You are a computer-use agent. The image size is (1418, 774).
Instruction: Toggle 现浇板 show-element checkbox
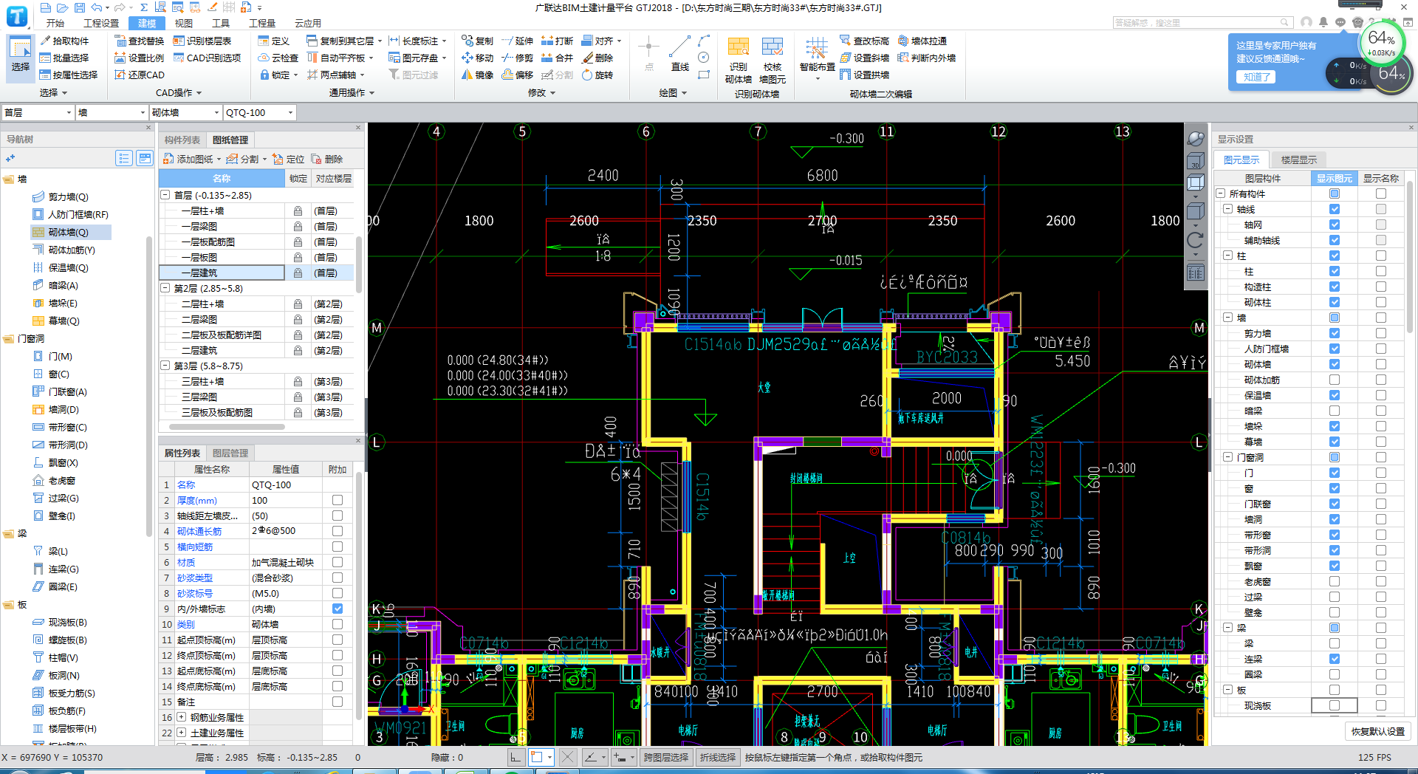[x=1334, y=705]
